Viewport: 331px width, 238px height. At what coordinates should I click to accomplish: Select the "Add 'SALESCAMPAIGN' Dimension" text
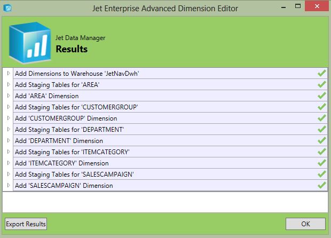[x=64, y=186]
